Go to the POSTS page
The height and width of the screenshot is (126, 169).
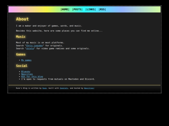point(77,9)
